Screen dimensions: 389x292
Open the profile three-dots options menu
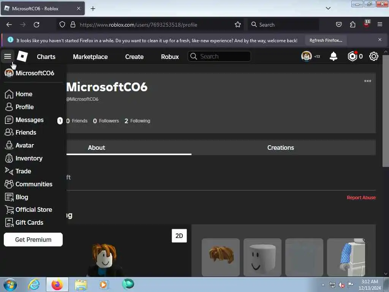point(367,81)
